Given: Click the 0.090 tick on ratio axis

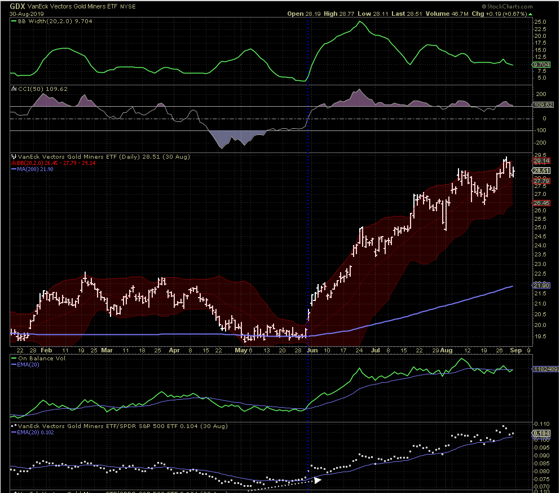Looking at the screenshot, I should pyautogui.click(x=542, y=456).
